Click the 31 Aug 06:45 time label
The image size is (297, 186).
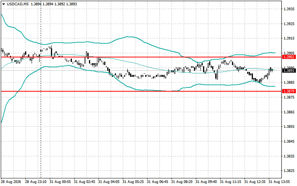pos(157,182)
